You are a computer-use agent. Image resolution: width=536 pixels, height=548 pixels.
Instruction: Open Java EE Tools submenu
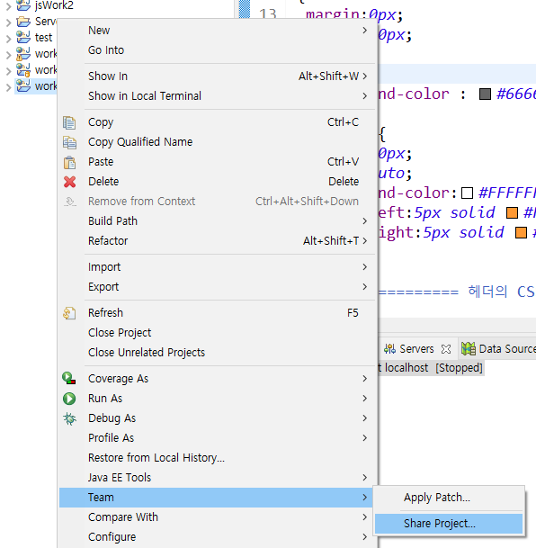[x=219, y=478]
